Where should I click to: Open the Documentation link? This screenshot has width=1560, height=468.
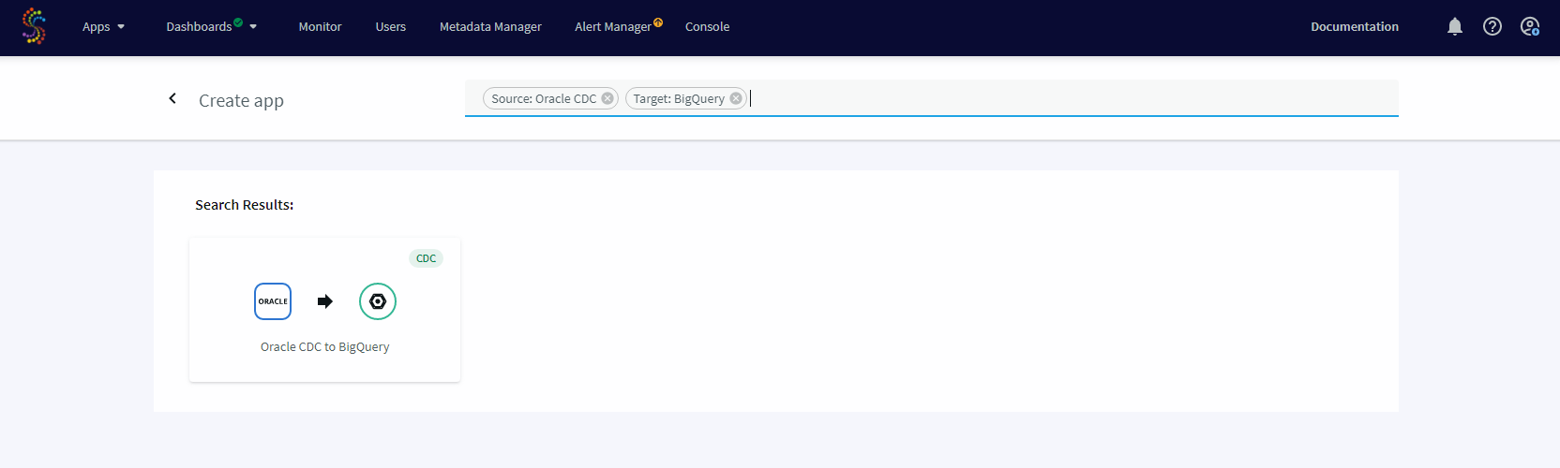(1355, 26)
